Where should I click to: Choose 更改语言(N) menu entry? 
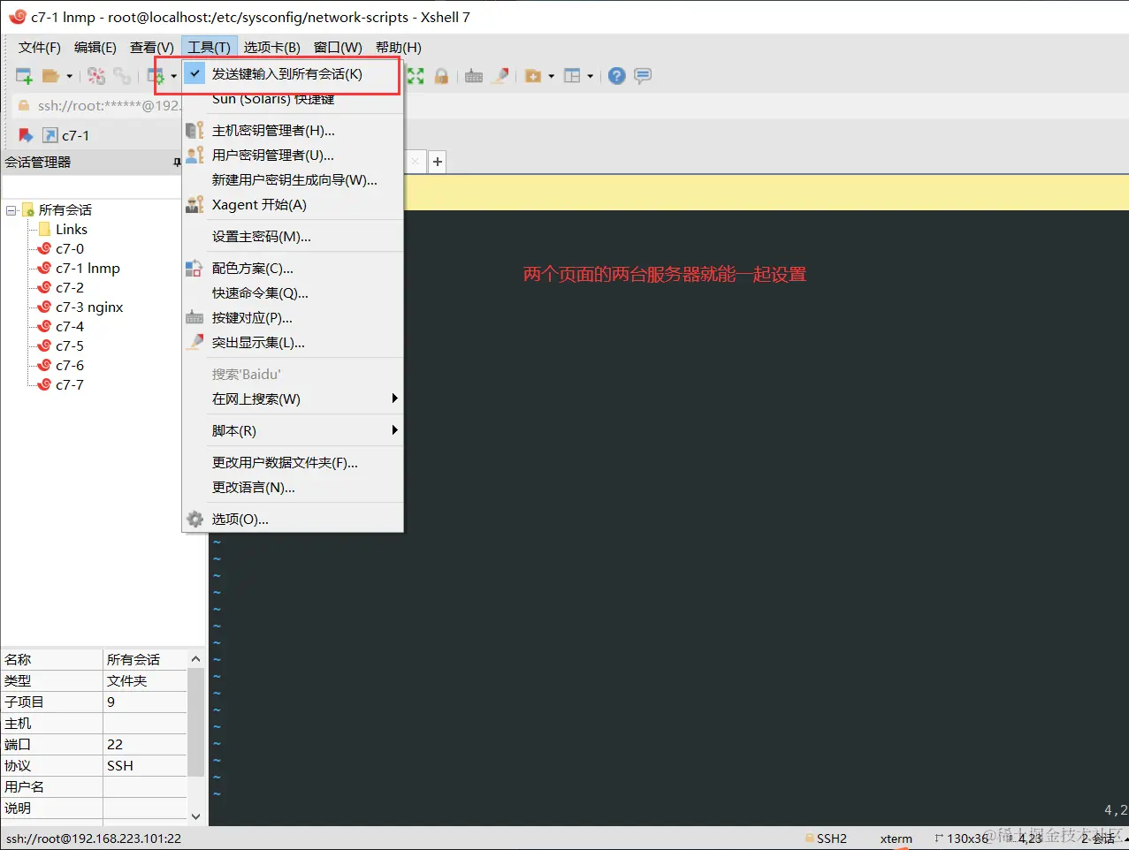pyautogui.click(x=293, y=488)
